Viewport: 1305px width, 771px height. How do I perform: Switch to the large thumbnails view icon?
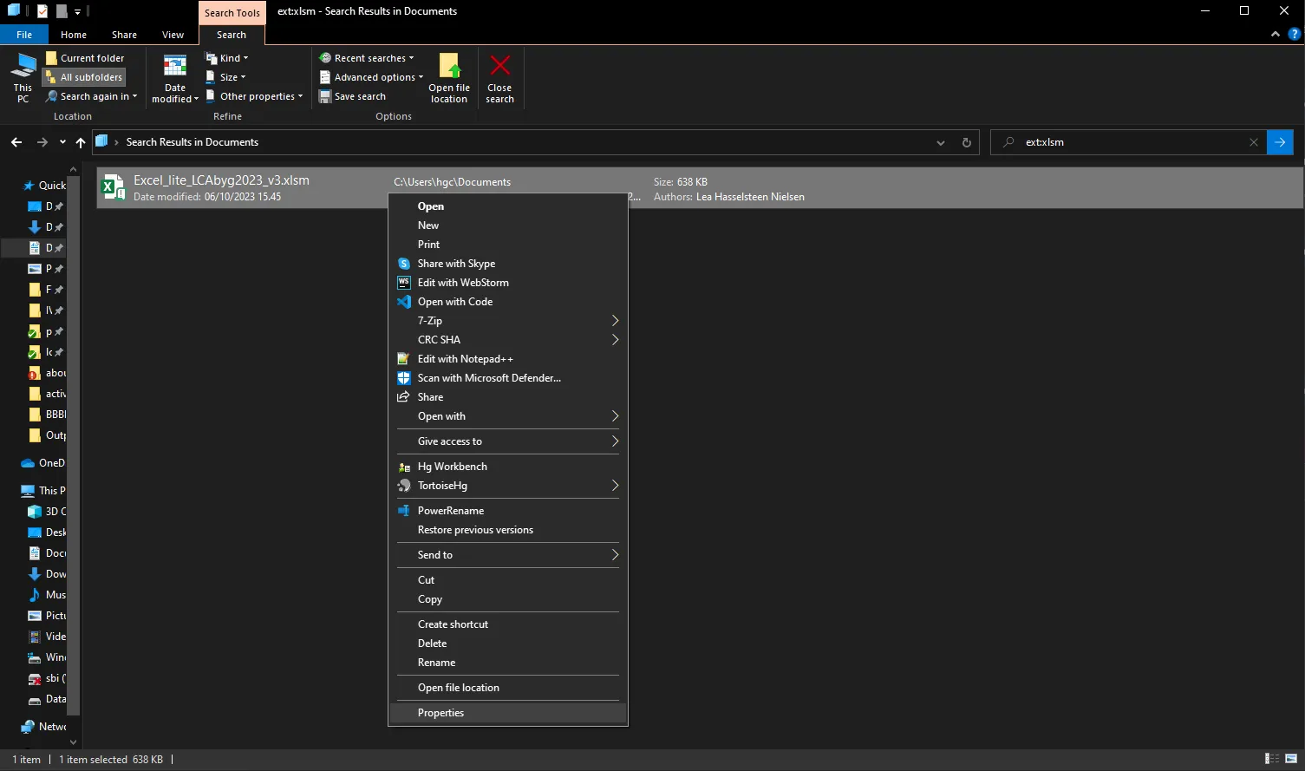[x=1291, y=759]
